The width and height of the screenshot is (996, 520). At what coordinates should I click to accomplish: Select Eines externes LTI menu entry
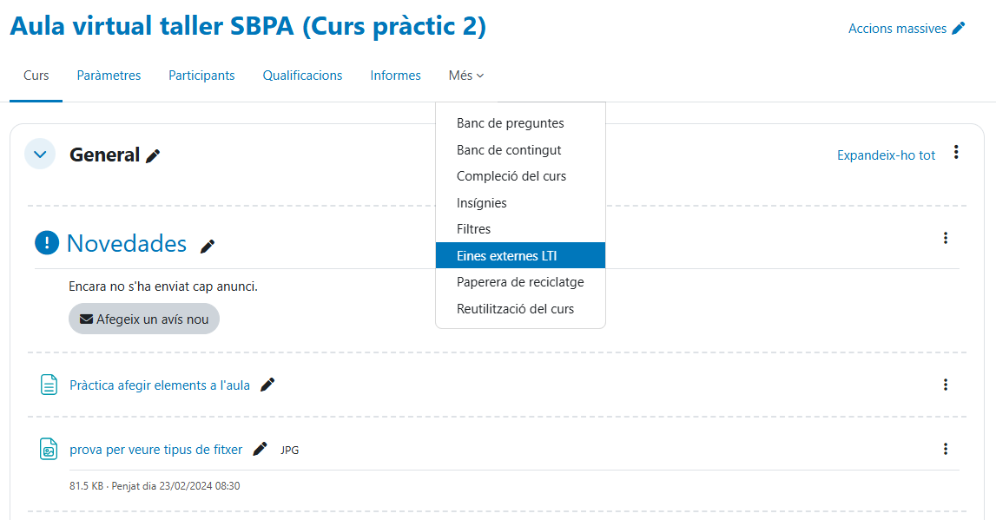(507, 256)
